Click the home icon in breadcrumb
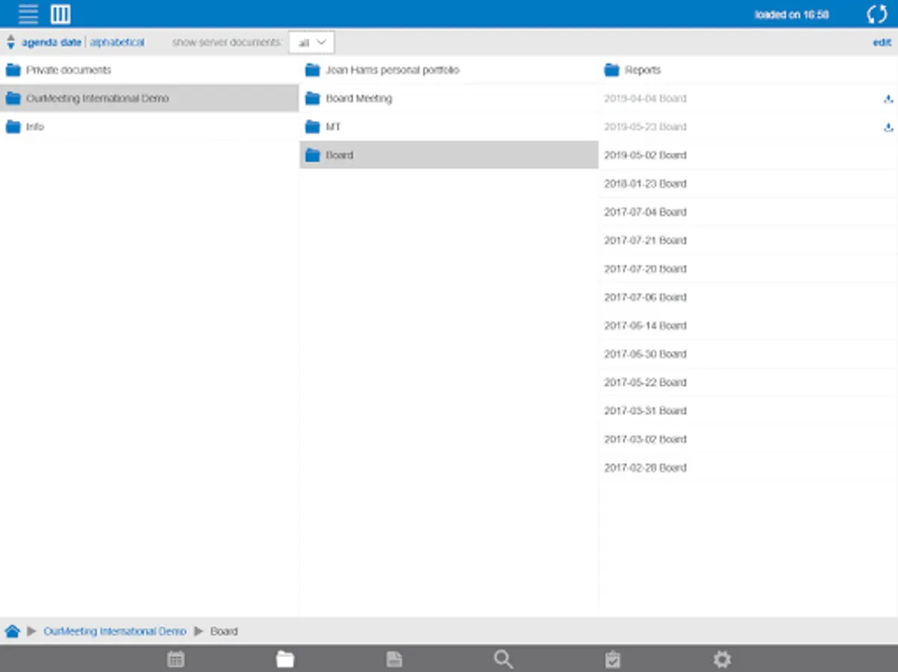 pyautogui.click(x=12, y=631)
